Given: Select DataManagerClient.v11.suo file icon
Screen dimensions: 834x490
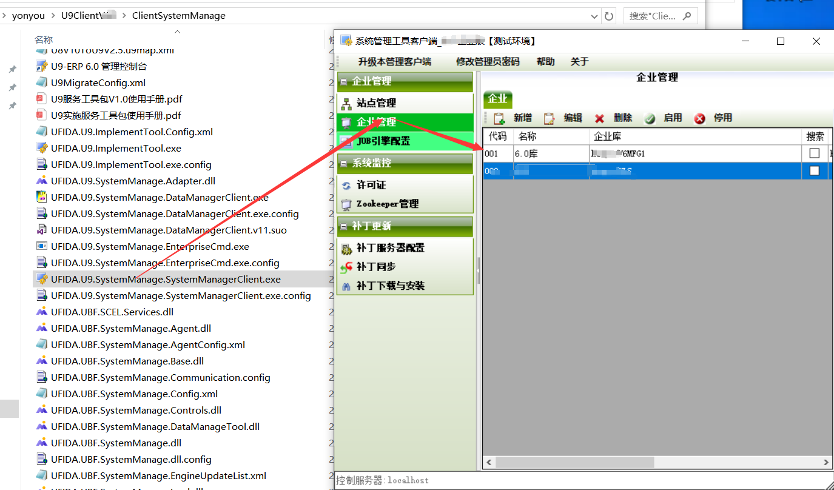Looking at the screenshot, I should (42, 230).
